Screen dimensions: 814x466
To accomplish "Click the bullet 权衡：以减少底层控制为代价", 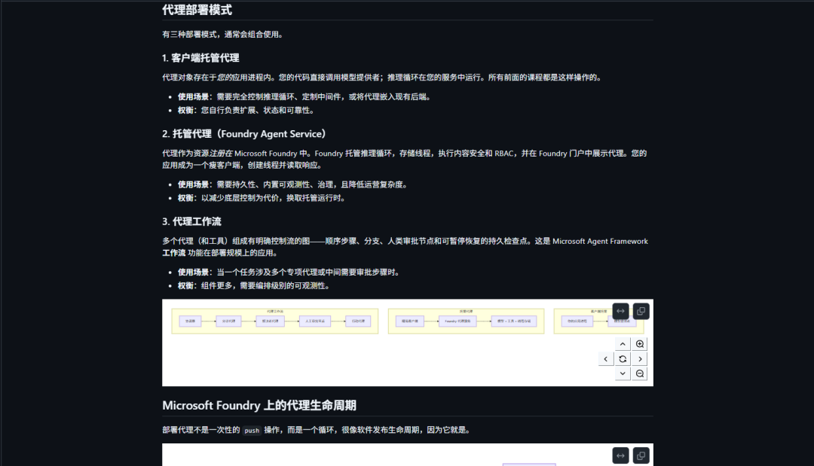I will (261, 197).
